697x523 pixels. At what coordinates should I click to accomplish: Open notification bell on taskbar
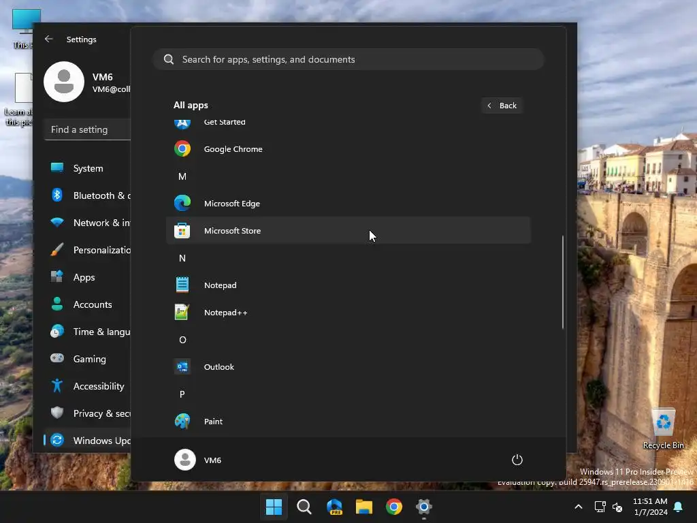pos(679,507)
